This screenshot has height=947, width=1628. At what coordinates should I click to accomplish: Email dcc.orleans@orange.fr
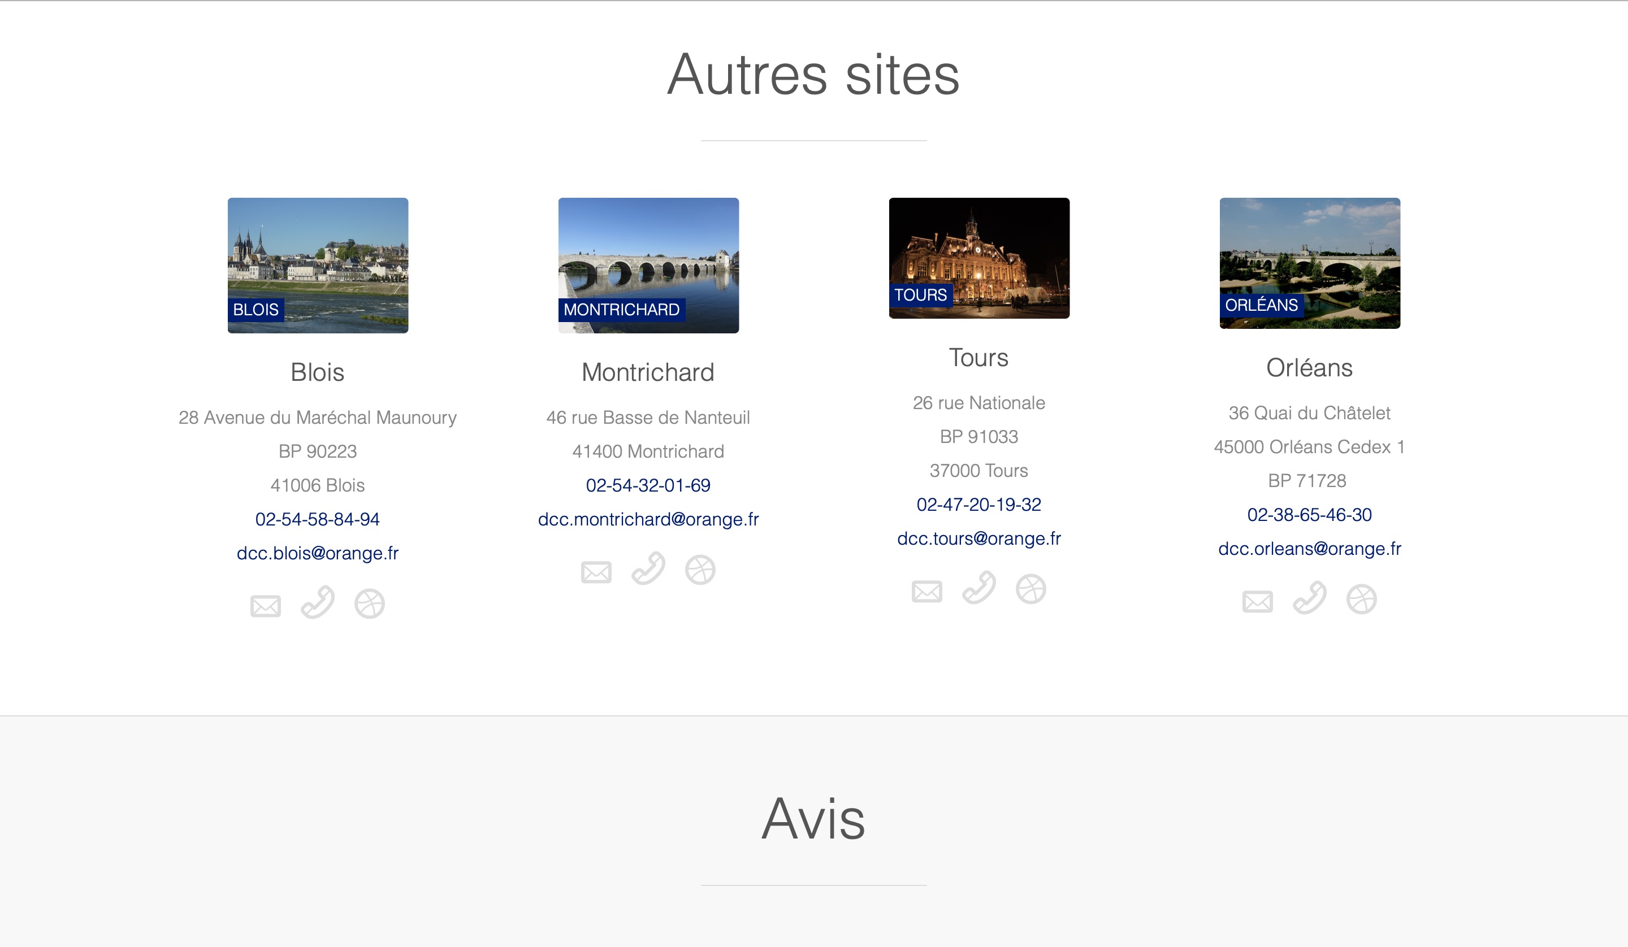pos(1310,549)
